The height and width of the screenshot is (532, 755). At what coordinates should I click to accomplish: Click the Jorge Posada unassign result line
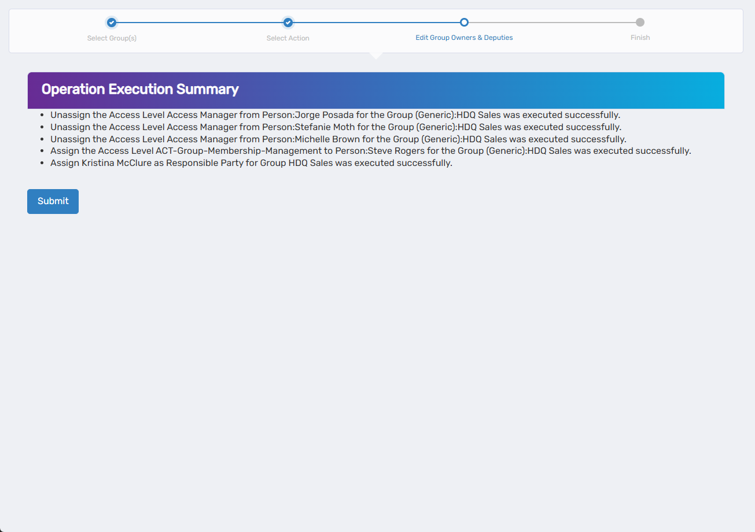[x=335, y=115]
